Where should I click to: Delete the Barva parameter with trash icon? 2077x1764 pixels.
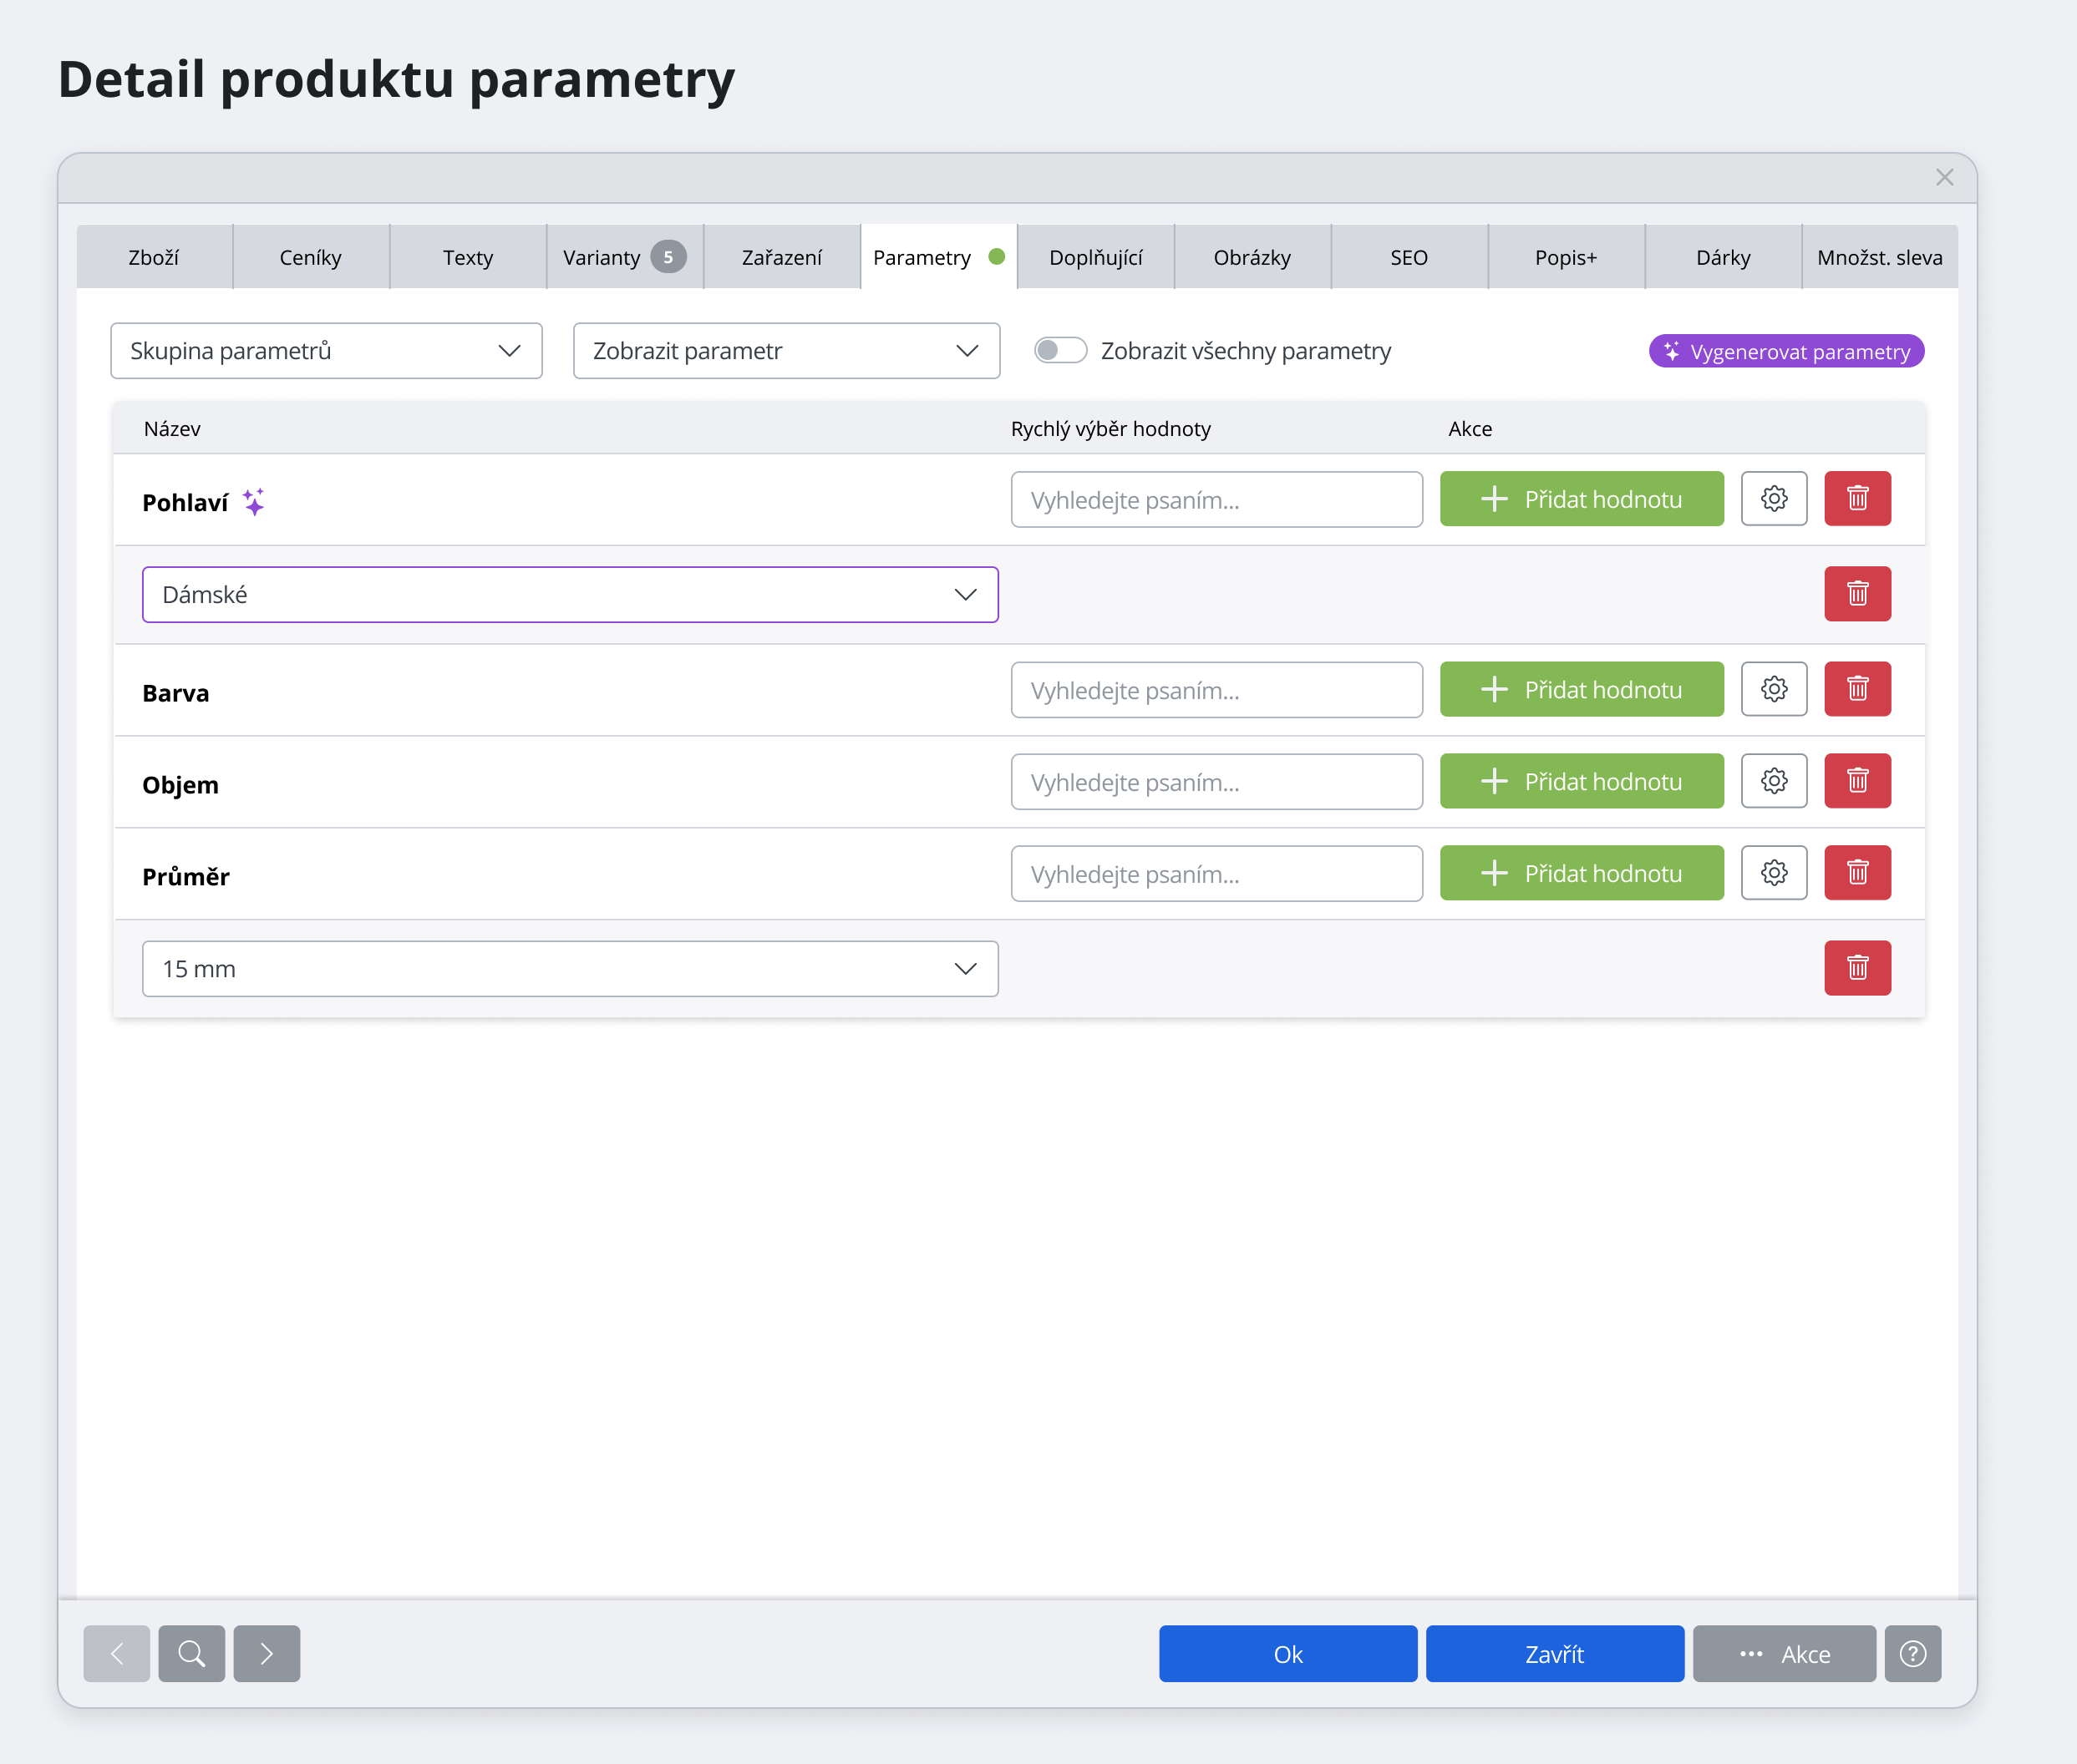click(x=1857, y=689)
